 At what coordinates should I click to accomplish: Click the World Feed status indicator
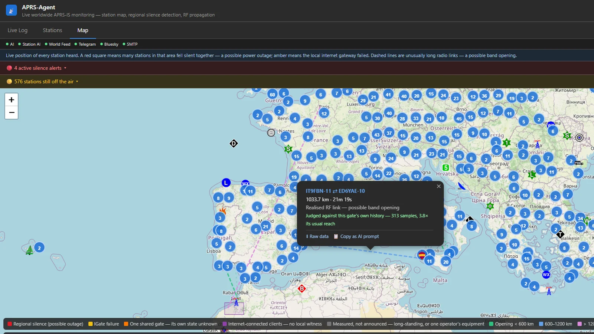point(58,44)
